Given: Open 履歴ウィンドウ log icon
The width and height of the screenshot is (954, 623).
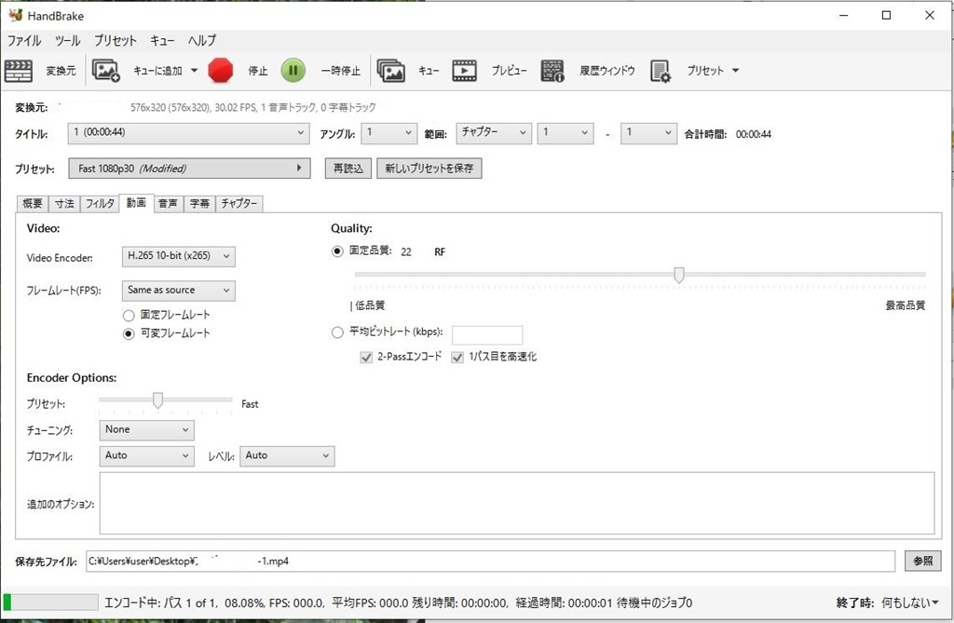Looking at the screenshot, I should (552, 71).
